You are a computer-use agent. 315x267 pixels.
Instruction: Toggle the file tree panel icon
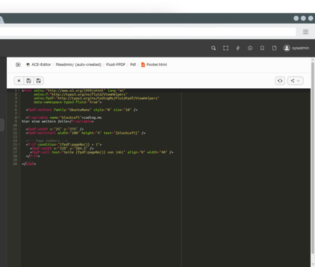point(18,65)
